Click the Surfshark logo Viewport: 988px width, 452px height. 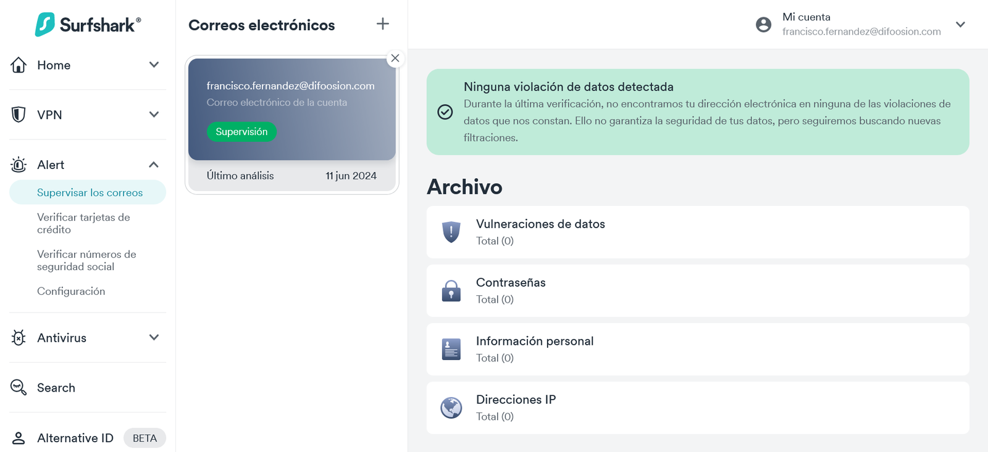[88, 25]
